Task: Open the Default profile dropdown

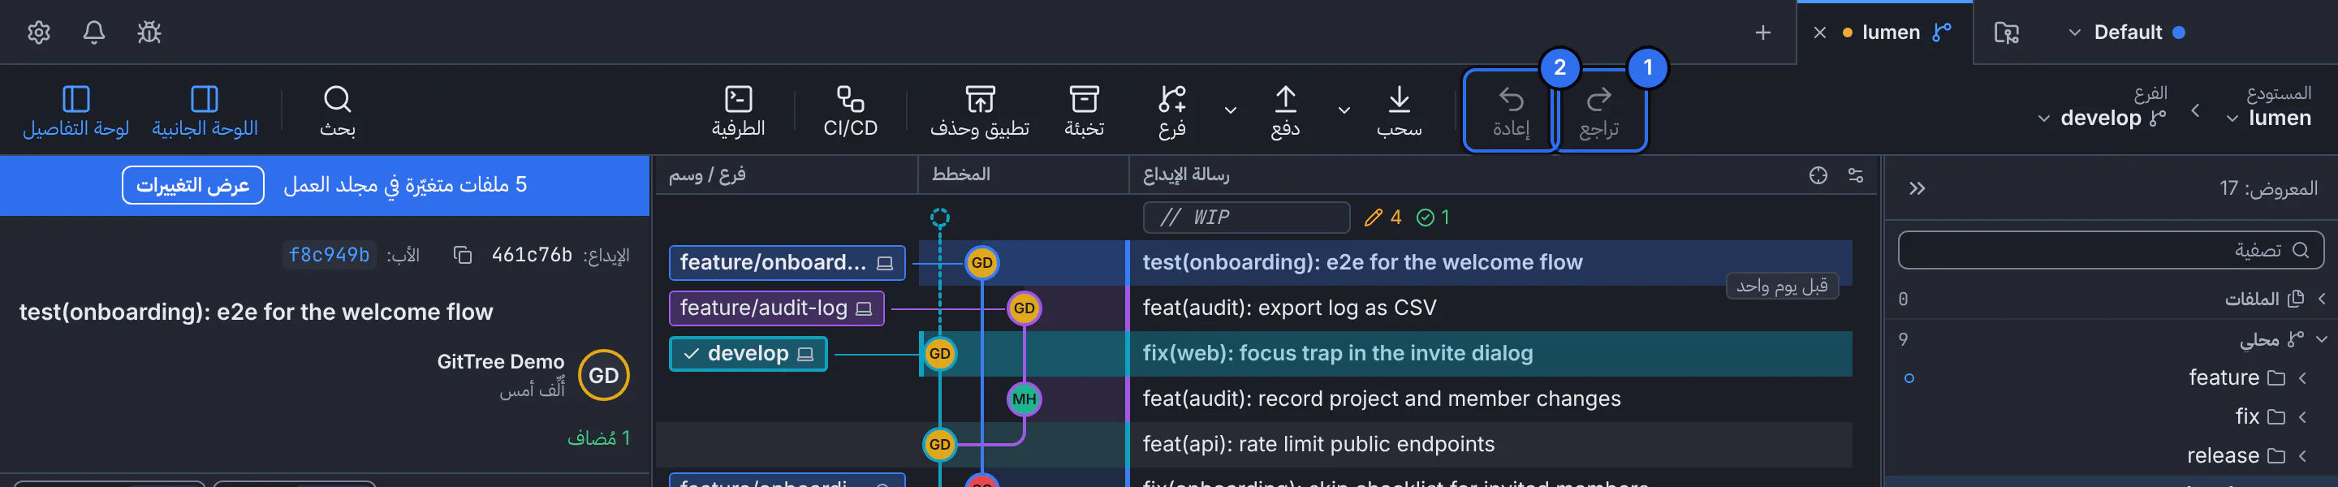Action: coord(2125,32)
